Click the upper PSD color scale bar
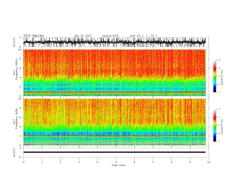The height and width of the screenshot is (182, 235). click(215, 76)
